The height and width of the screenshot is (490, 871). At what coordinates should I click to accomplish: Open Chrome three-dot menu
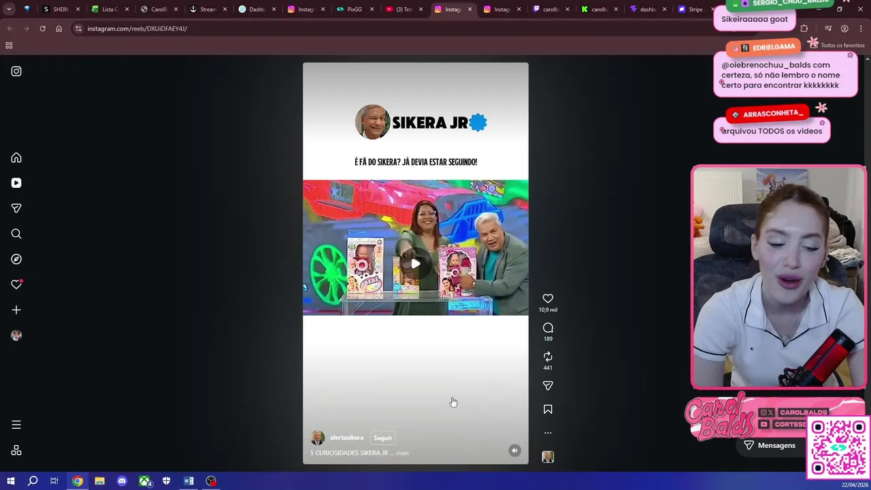pyautogui.click(x=861, y=29)
